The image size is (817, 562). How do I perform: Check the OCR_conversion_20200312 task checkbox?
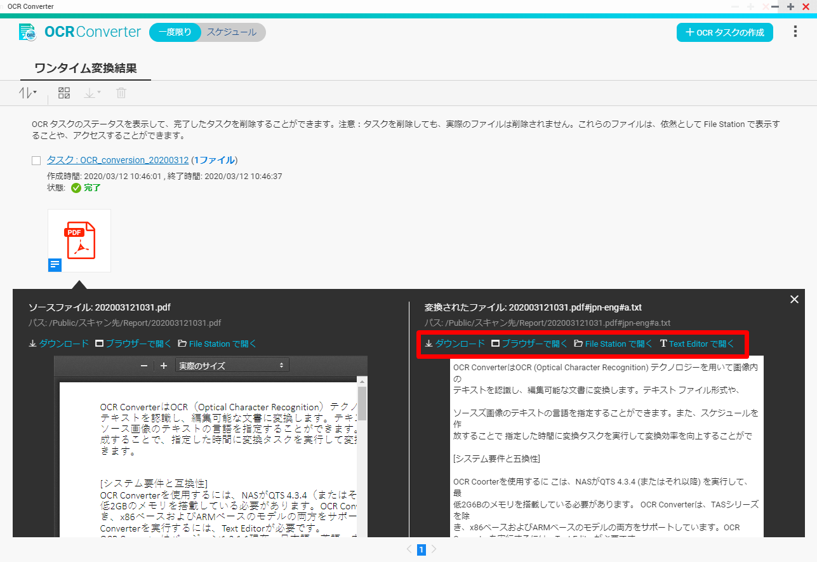pyautogui.click(x=36, y=161)
